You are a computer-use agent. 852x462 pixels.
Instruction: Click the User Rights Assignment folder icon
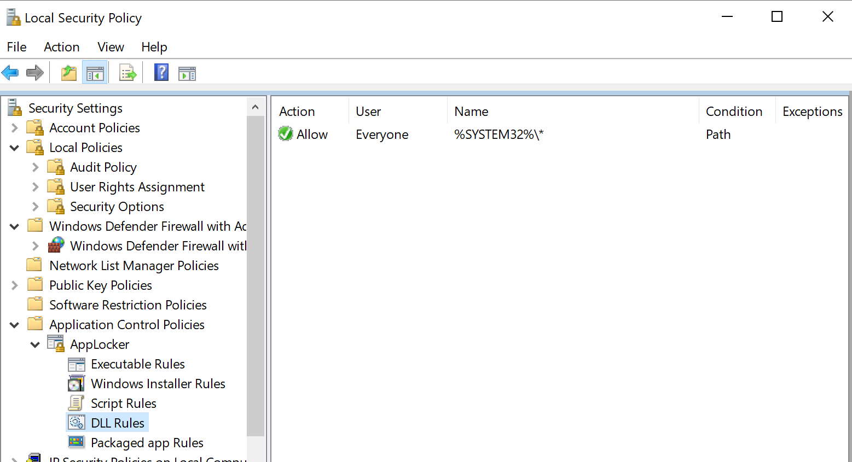coord(56,187)
